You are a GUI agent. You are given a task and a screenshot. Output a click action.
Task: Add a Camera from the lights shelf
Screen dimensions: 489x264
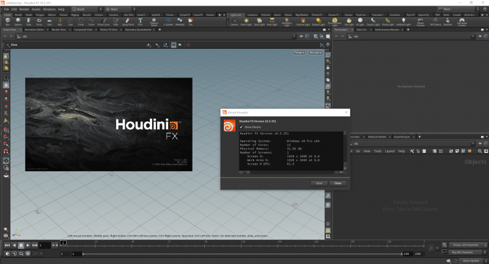click(234, 22)
